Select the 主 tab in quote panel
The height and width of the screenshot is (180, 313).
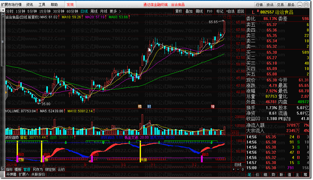[x=298, y=175]
